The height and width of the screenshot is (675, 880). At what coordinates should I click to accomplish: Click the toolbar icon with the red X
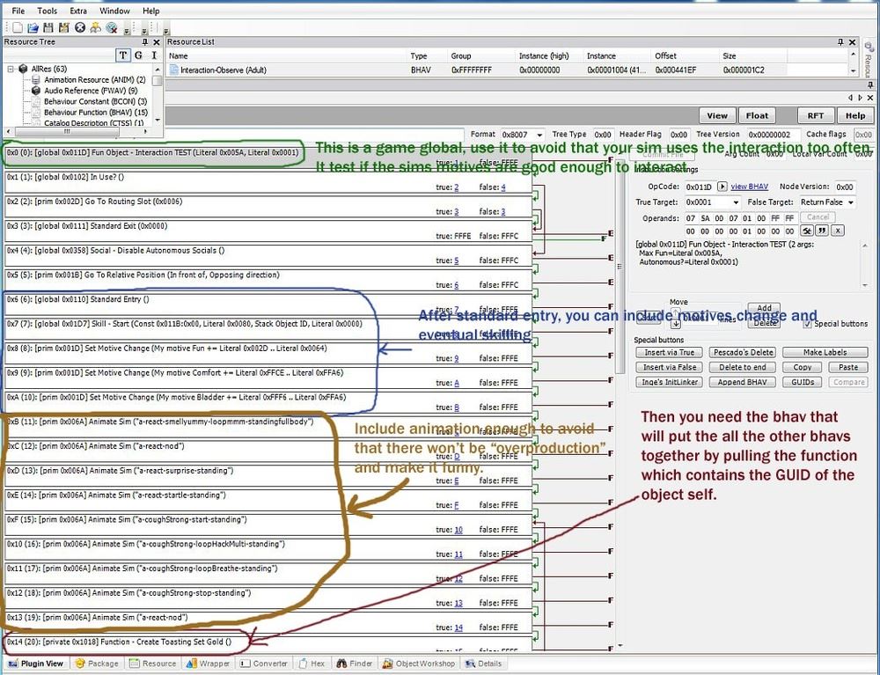[112, 27]
